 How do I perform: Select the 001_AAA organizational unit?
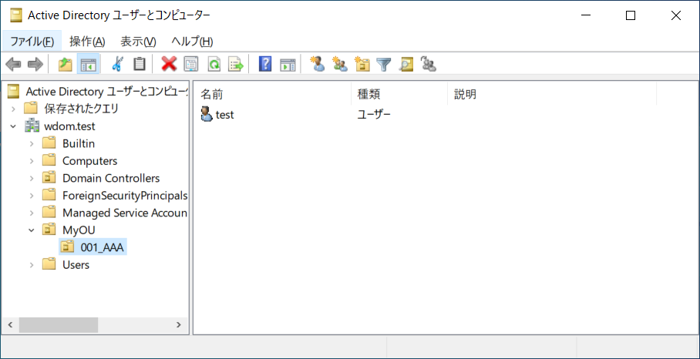coord(102,247)
